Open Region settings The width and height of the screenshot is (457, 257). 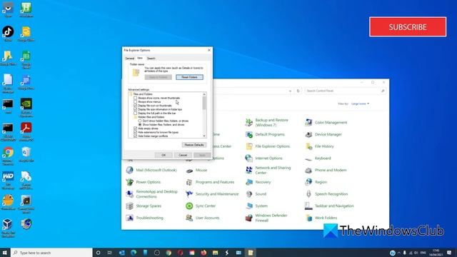coord(316,182)
